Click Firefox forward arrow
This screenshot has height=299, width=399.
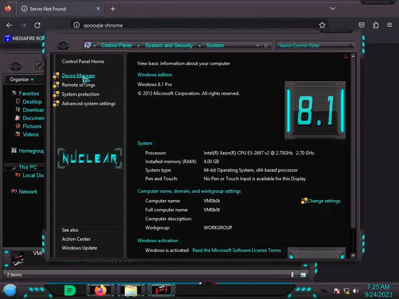[23, 25]
